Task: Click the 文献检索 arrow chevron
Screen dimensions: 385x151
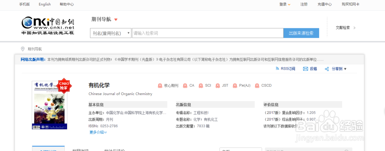Action: point(354,28)
